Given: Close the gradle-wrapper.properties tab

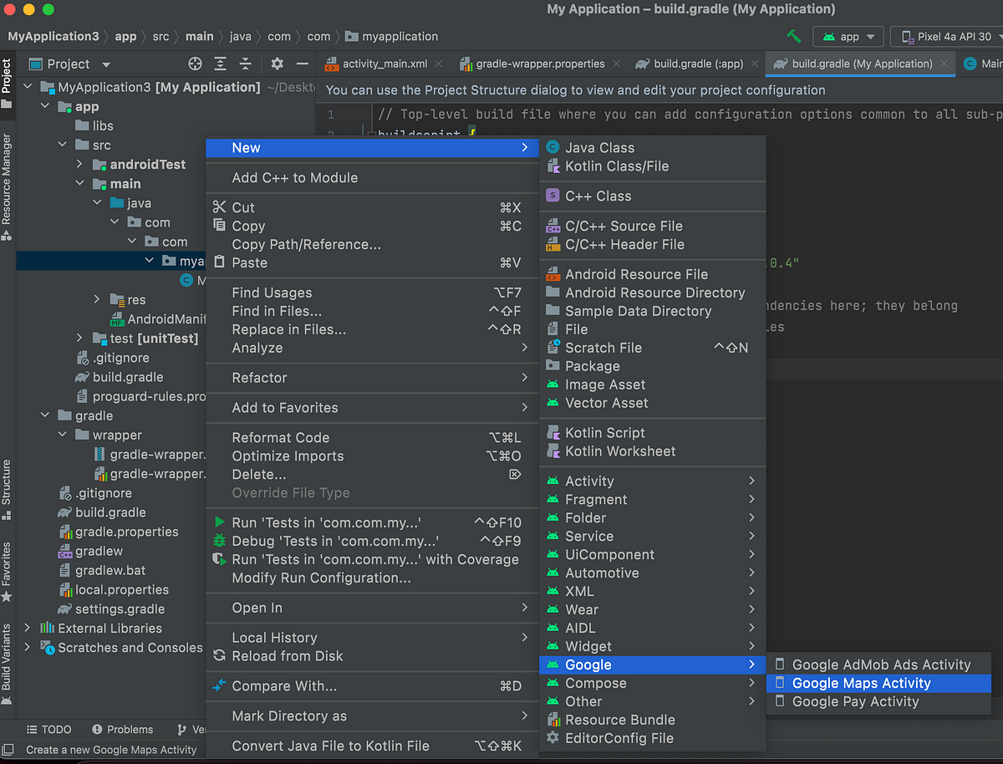Looking at the screenshot, I should (x=616, y=64).
